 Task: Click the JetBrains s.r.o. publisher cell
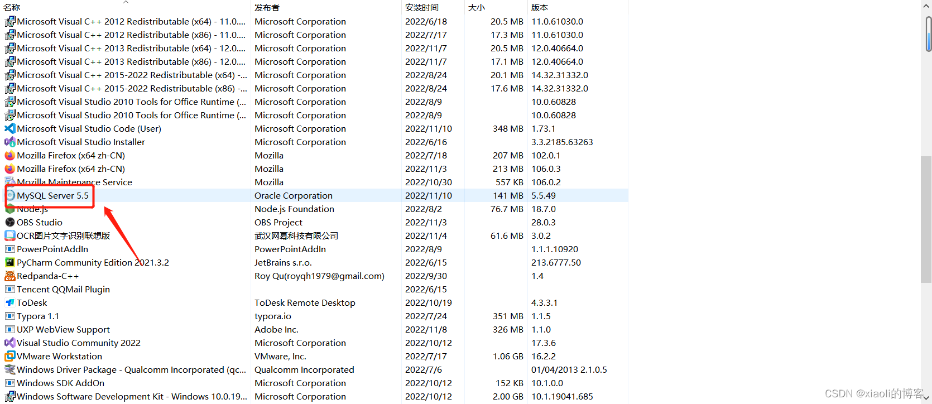tap(283, 263)
